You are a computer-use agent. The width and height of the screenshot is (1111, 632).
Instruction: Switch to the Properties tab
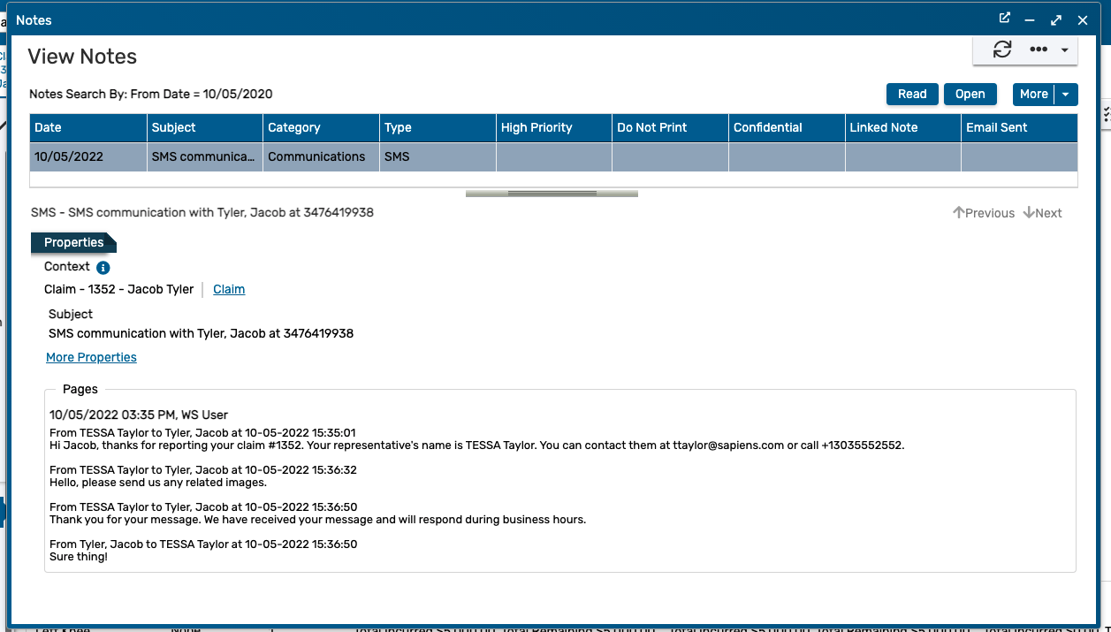pos(72,242)
